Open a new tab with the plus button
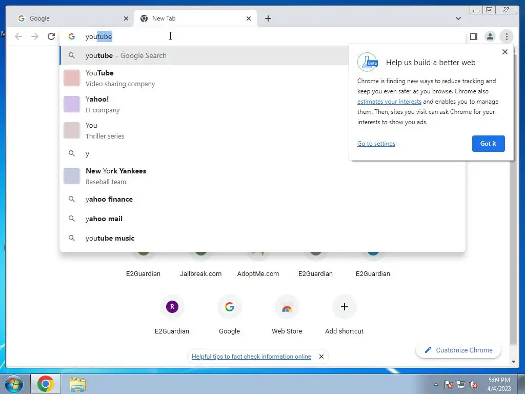 coord(268,18)
